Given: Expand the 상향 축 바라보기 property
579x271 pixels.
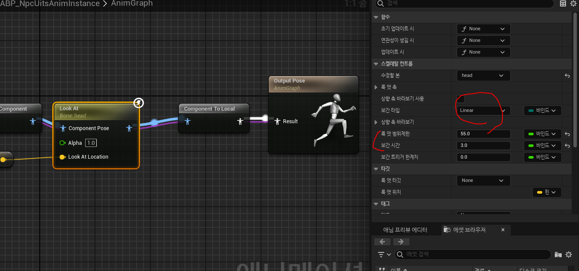Looking at the screenshot, I should pos(377,122).
